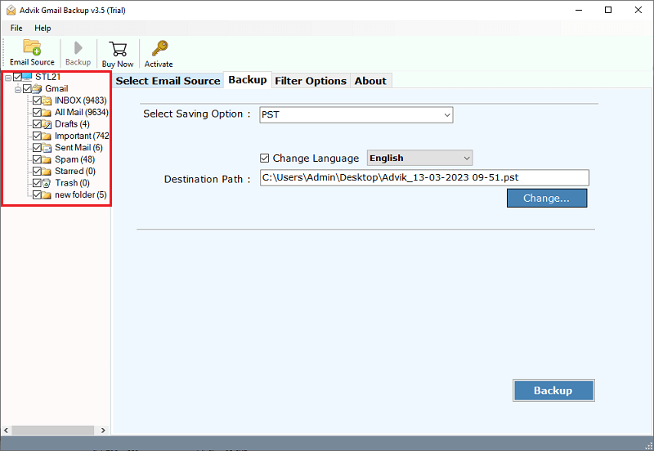Click the All Mail folder icon
Image resolution: width=654 pixels, height=451 pixels.
[x=47, y=113]
